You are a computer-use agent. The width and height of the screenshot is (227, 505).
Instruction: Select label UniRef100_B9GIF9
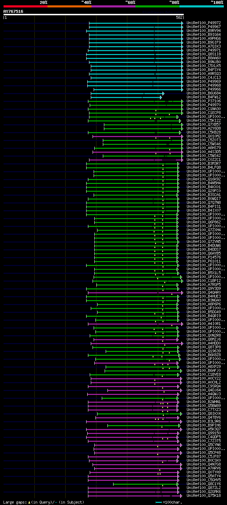pos(204,42)
